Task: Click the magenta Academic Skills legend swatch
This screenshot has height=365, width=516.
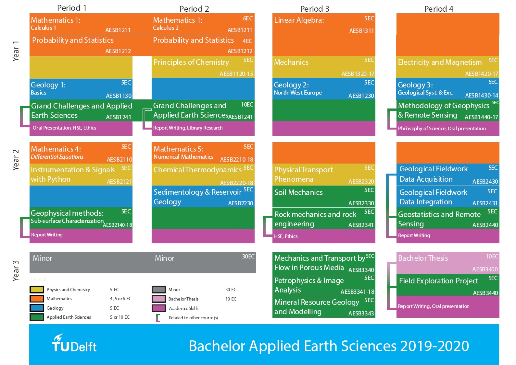Action: [x=159, y=308]
